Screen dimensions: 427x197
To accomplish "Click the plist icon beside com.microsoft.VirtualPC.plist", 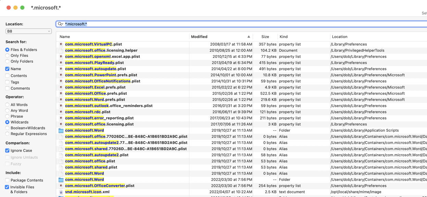I will 61,44.
